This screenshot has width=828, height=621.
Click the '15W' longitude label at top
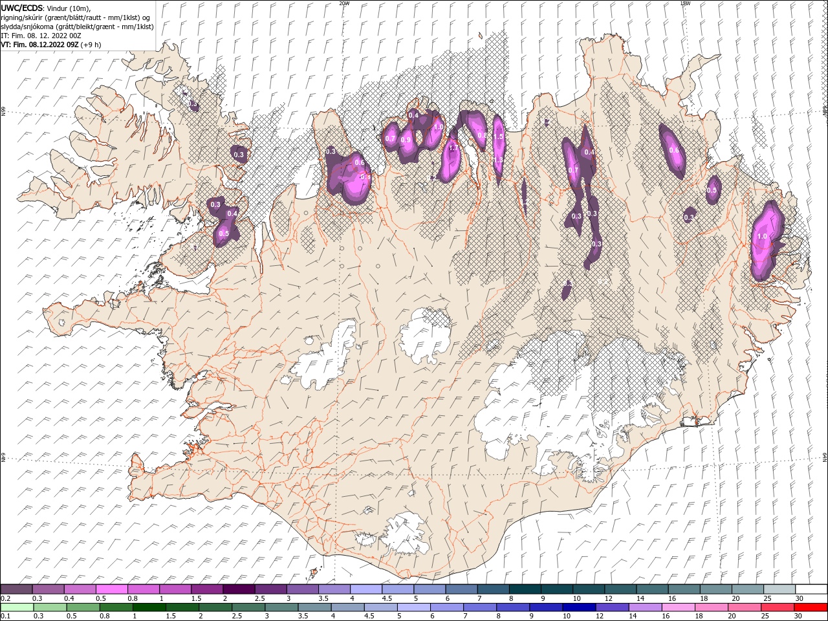(684, 3)
